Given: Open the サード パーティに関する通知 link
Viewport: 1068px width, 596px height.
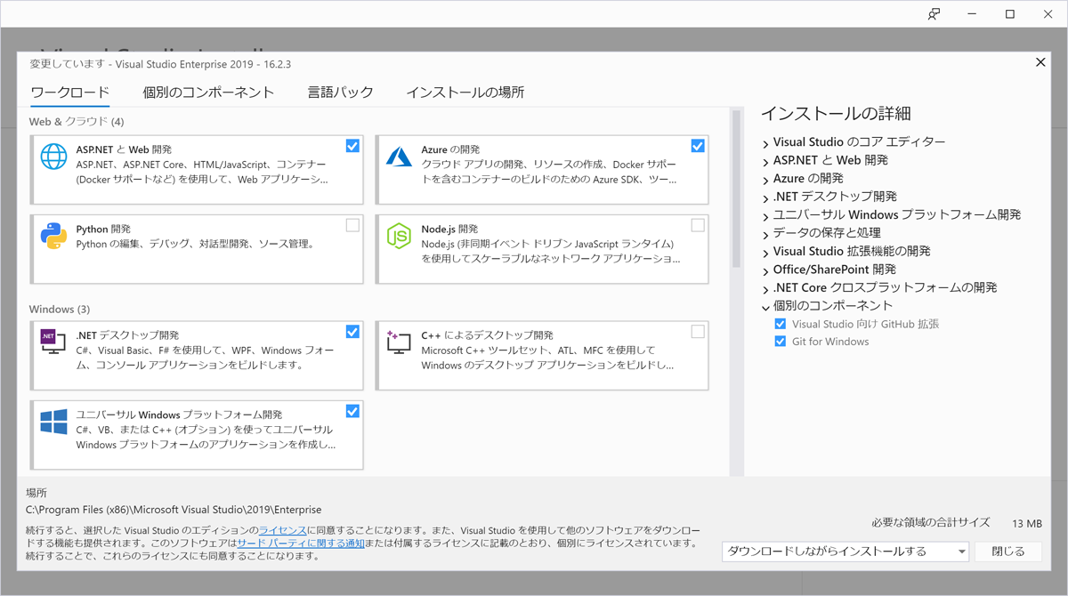Looking at the screenshot, I should (x=300, y=543).
